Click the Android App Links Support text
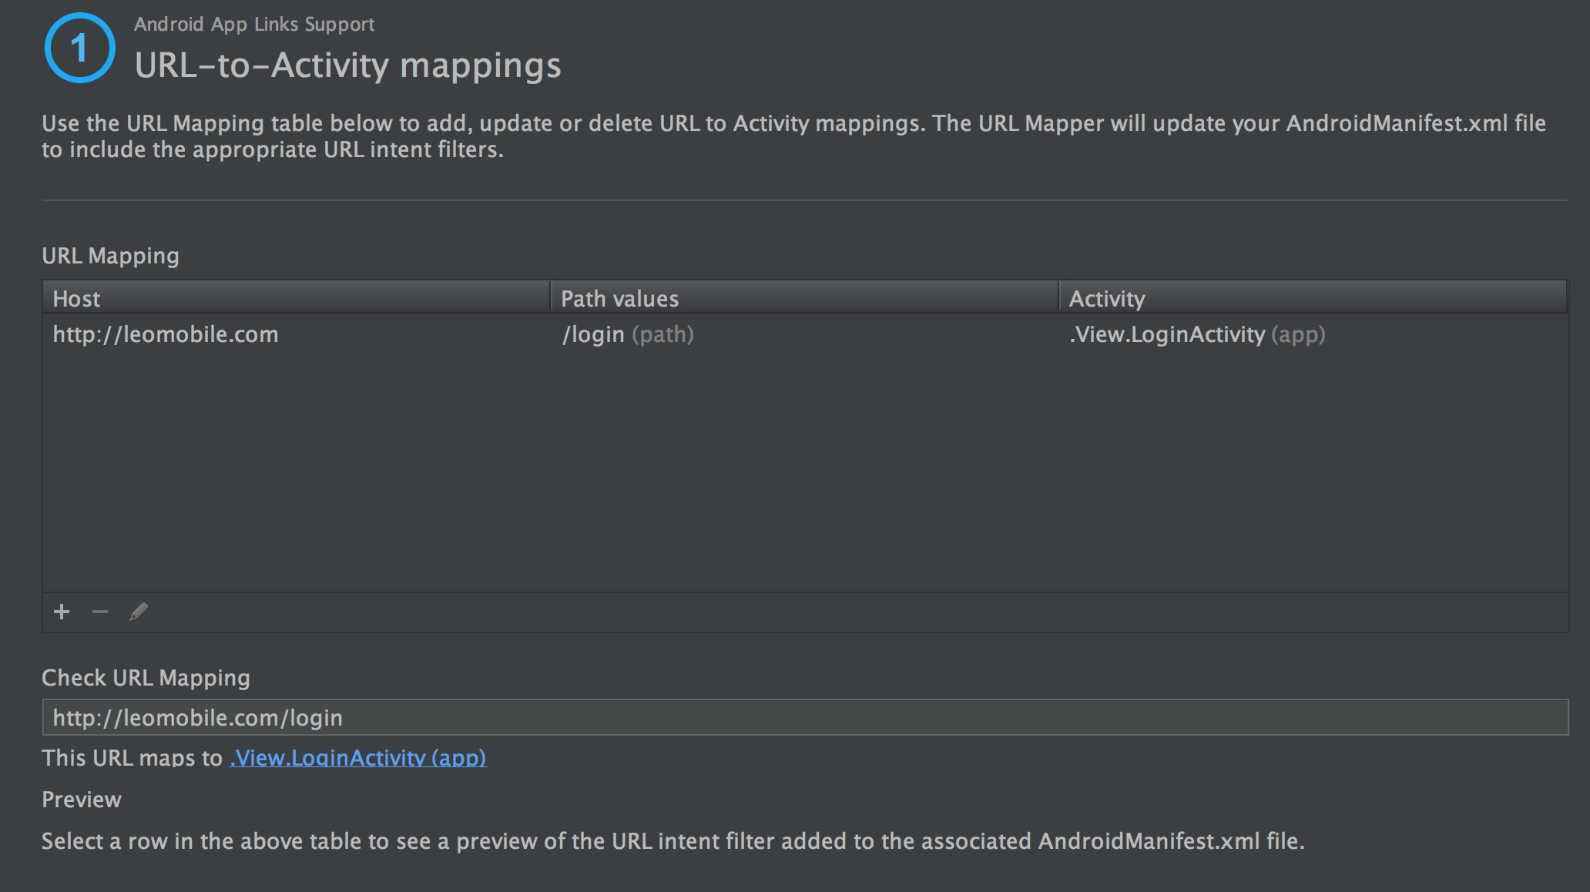This screenshot has width=1590, height=892. (254, 24)
